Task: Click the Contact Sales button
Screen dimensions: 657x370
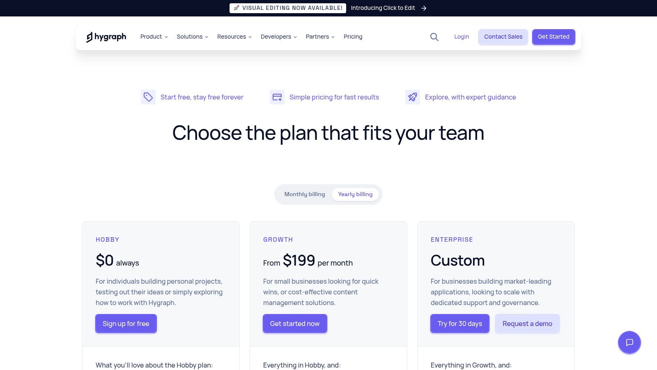Action: click(503, 37)
